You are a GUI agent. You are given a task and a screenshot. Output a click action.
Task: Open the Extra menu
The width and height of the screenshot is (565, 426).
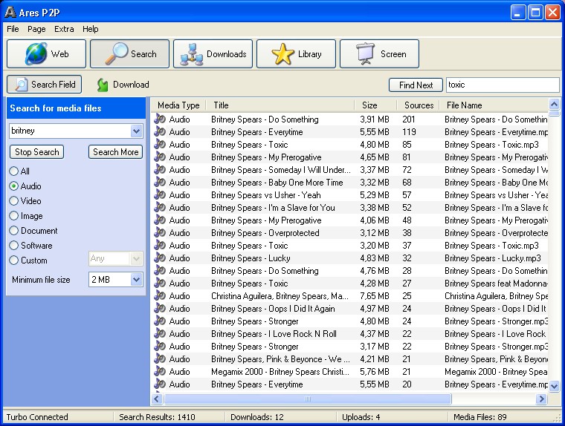64,29
